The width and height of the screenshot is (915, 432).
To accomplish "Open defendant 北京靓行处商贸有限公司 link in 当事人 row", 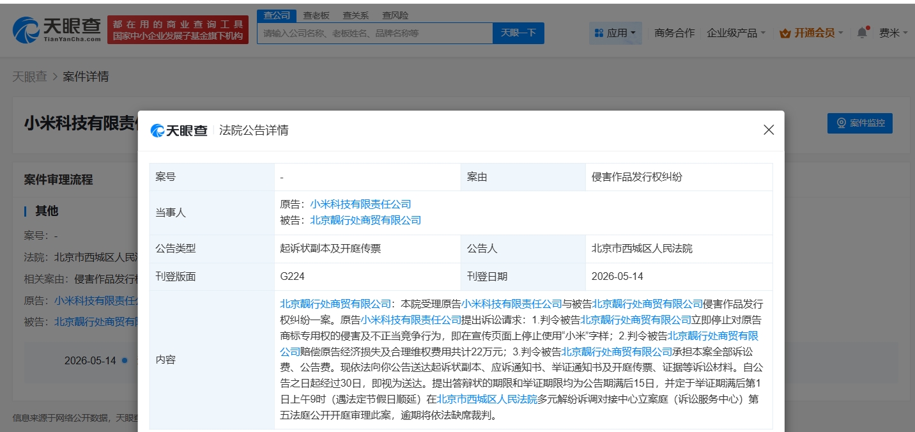I will [365, 220].
